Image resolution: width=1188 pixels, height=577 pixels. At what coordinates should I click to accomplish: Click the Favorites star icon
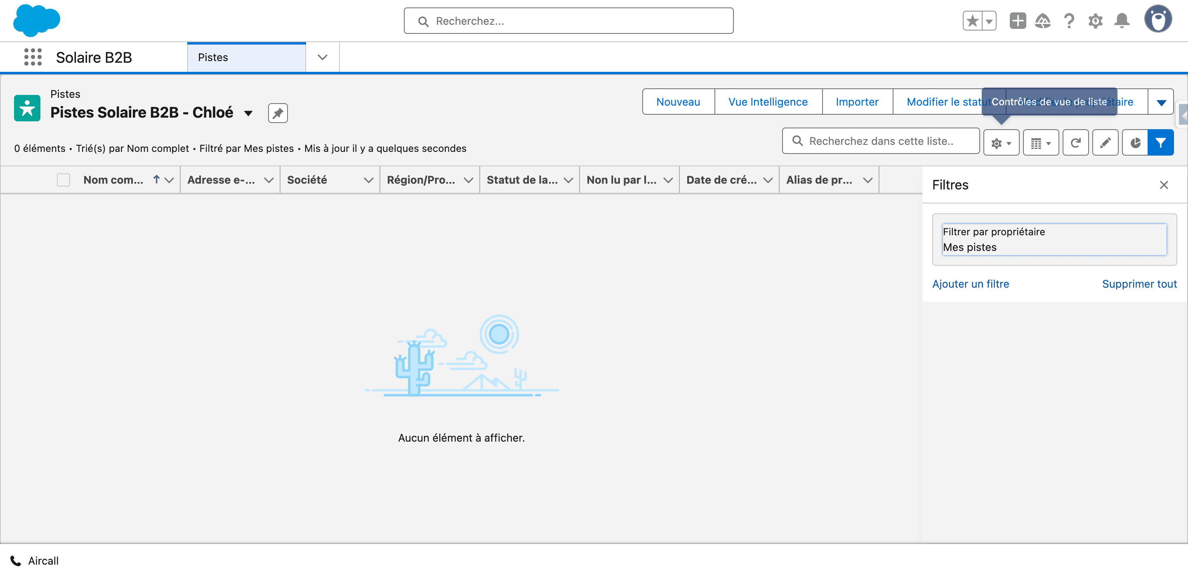click(x=972, y=21)
